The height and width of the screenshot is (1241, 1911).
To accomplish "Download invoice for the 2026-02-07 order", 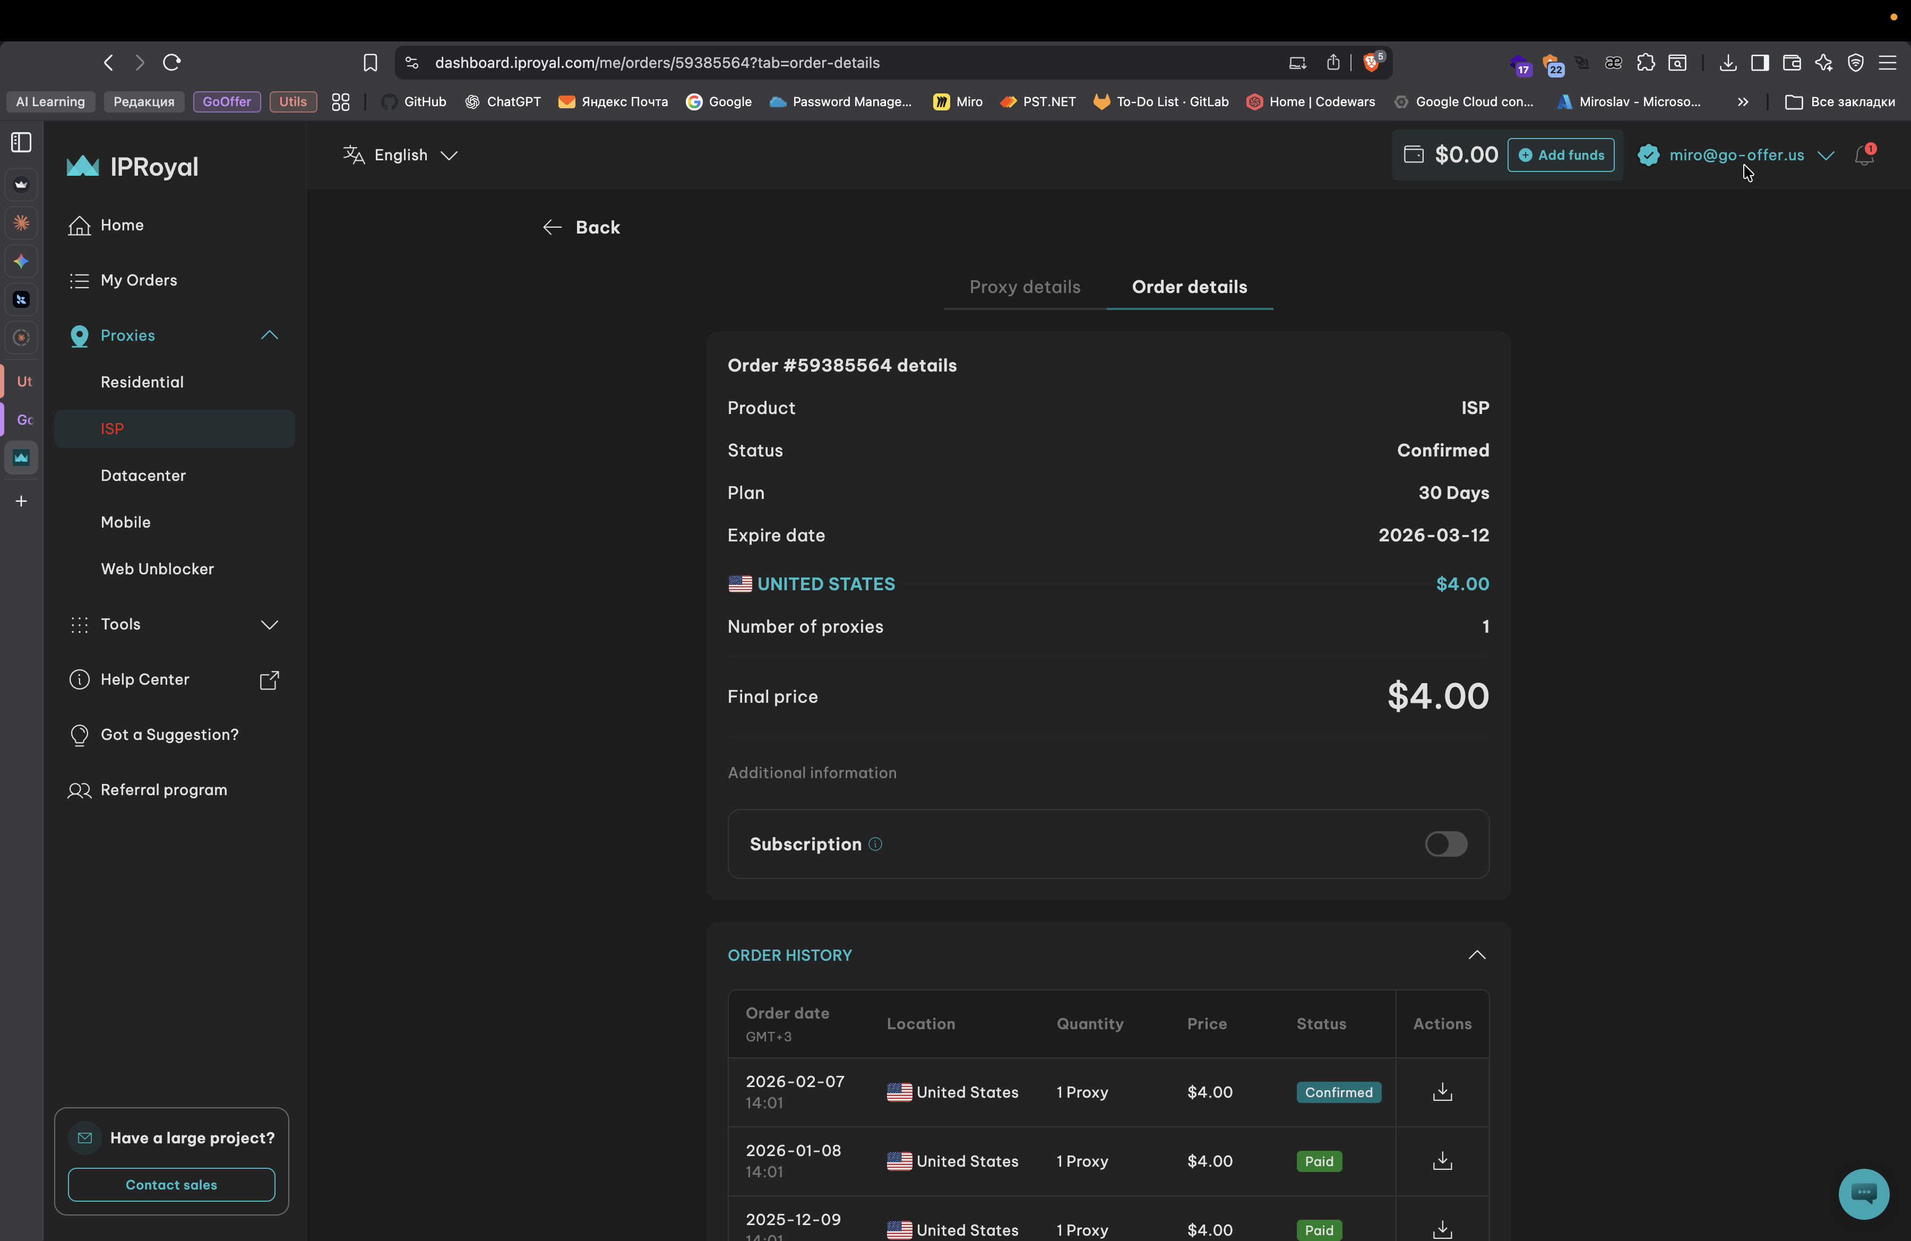I will 1442,1092.
